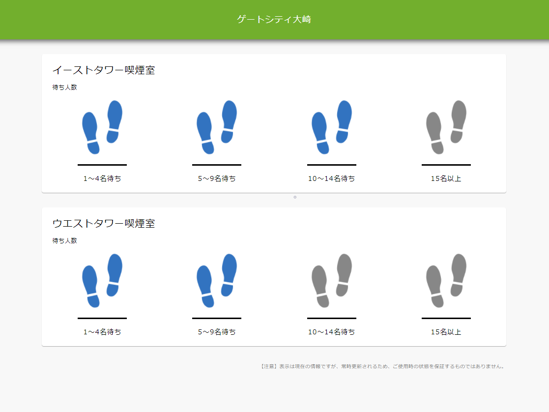Viewport: 549px width, 412px height.
Task: Click the West Tower 1〜4名待ち label
Action: tap(102, 332)
